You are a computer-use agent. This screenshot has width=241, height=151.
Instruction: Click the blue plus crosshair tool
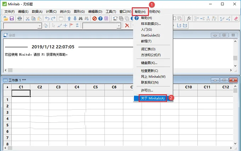point(65,25)
